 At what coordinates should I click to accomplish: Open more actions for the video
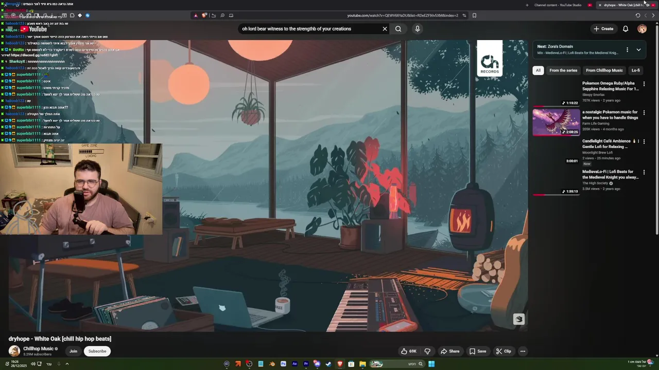coord(523,351)
